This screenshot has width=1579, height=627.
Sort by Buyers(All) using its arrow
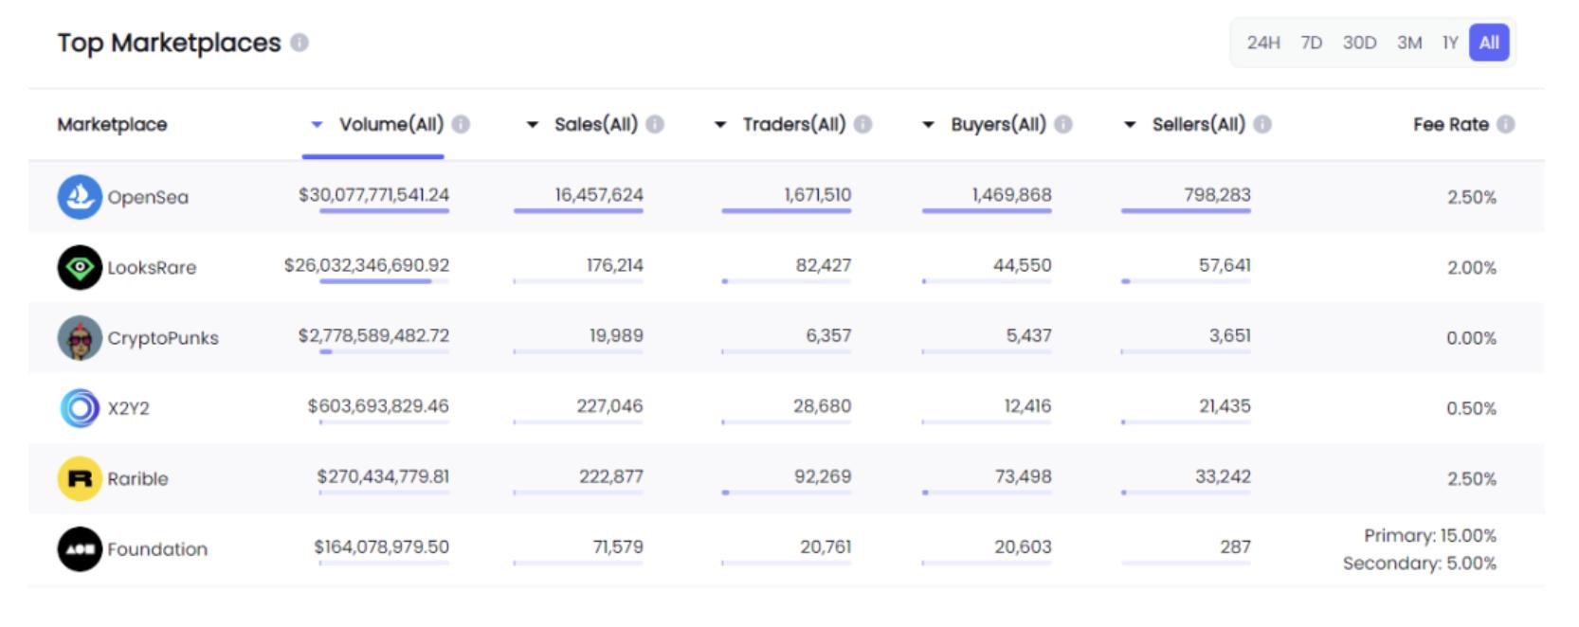coord(929,124)
